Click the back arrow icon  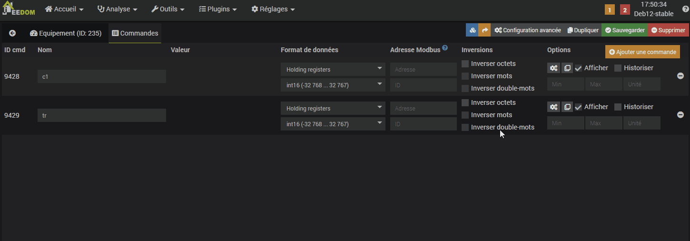(12, 33)
